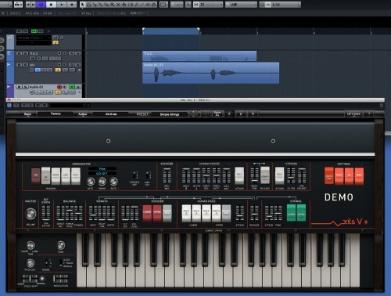Open the Author selector in XILS V+

(x=83, y=114)
